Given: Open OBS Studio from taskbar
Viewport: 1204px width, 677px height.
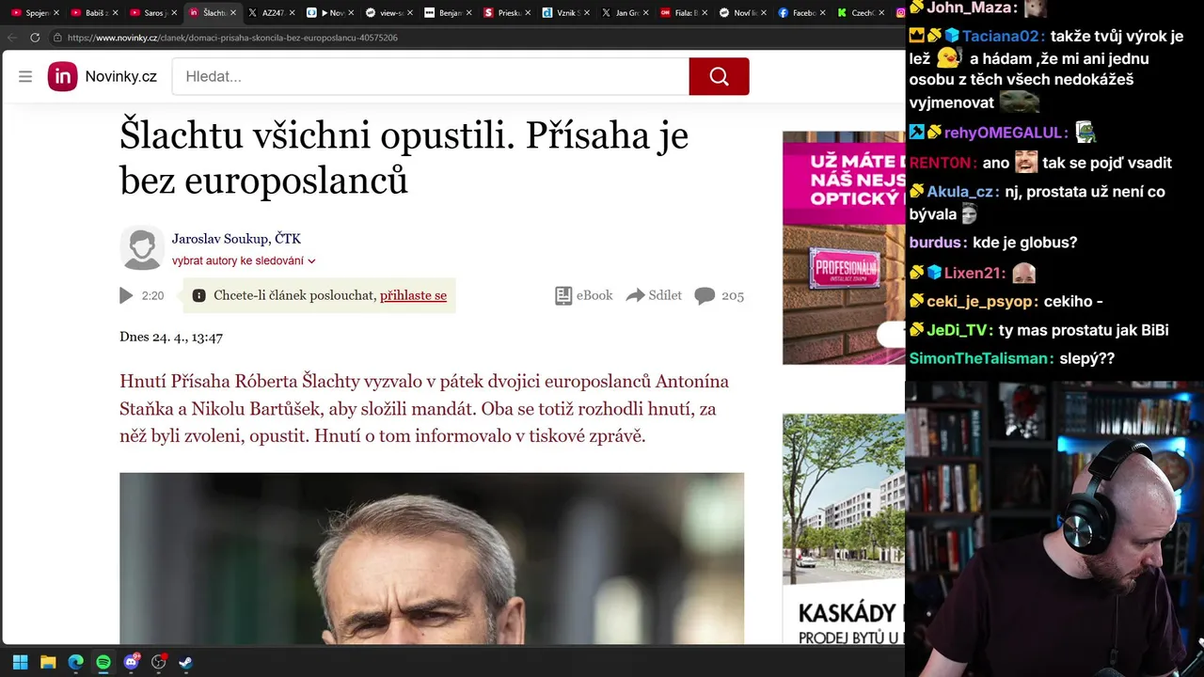Looking at the screenshot, I should coord(159,662).
